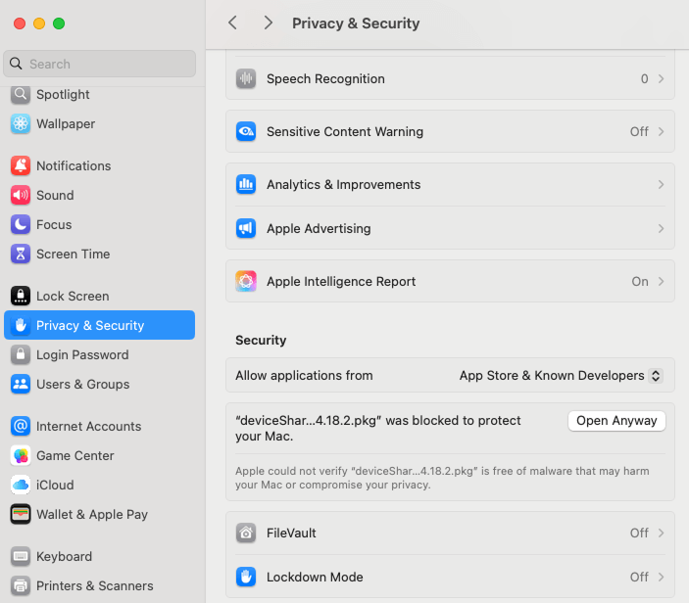Click the Game Center label
Image resolution: width=689 pixels, height=603 pixels.
click(x=75, y=455)
